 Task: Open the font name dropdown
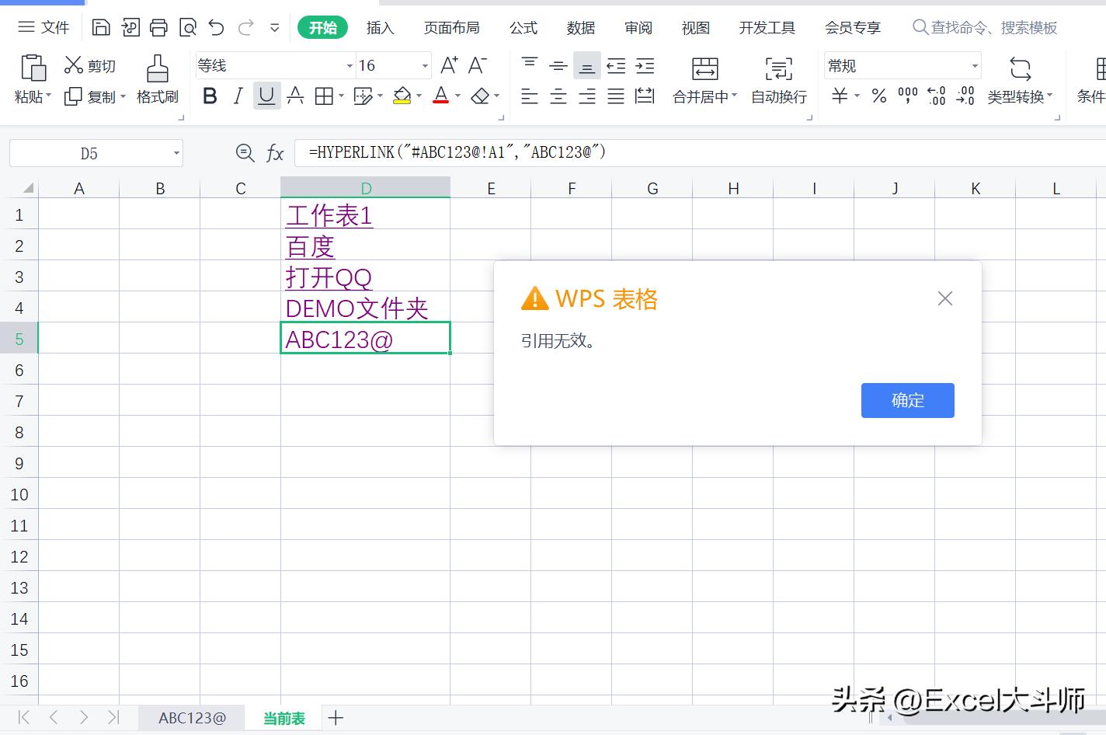[x=349, y=65]
